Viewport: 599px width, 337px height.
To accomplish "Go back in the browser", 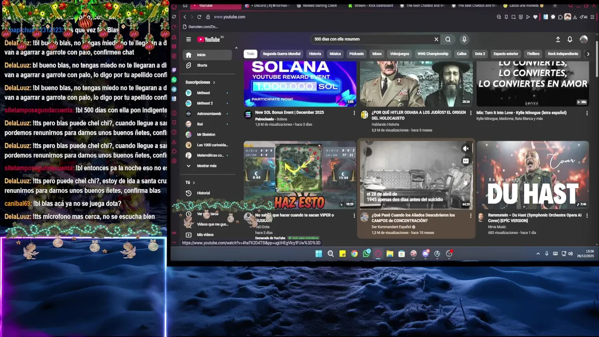I will pos(185,17).
